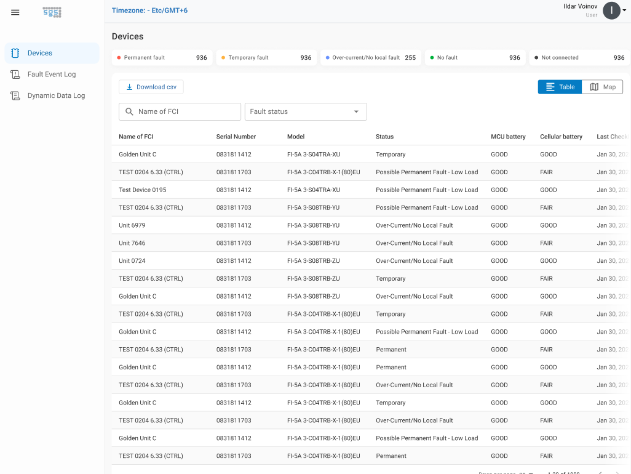Click the dark Not connected dot
631x474 pixels.
pos(536,58)
